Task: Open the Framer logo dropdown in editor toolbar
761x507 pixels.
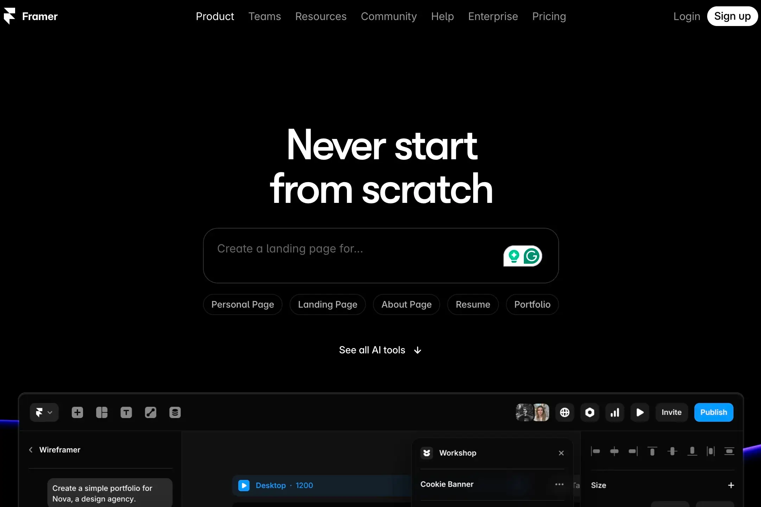Action: pyautogui.click(x=44, y=412)
